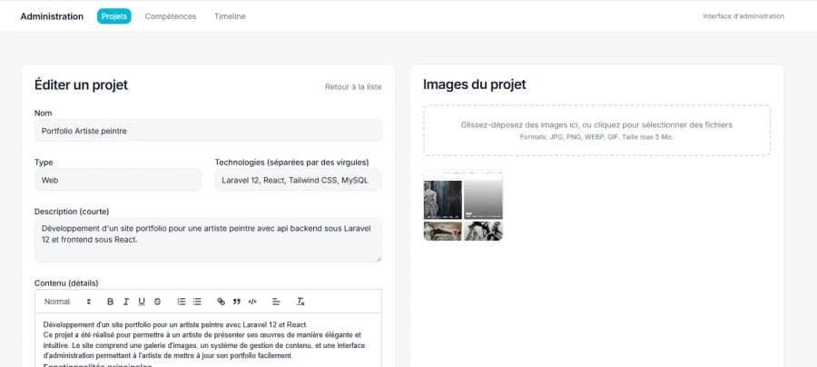817x367 pixels.
Task: Click the Administration brand link
Action: (x=52, y=16)
